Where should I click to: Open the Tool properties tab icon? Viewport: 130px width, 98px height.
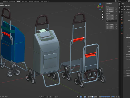coord(122,7)
